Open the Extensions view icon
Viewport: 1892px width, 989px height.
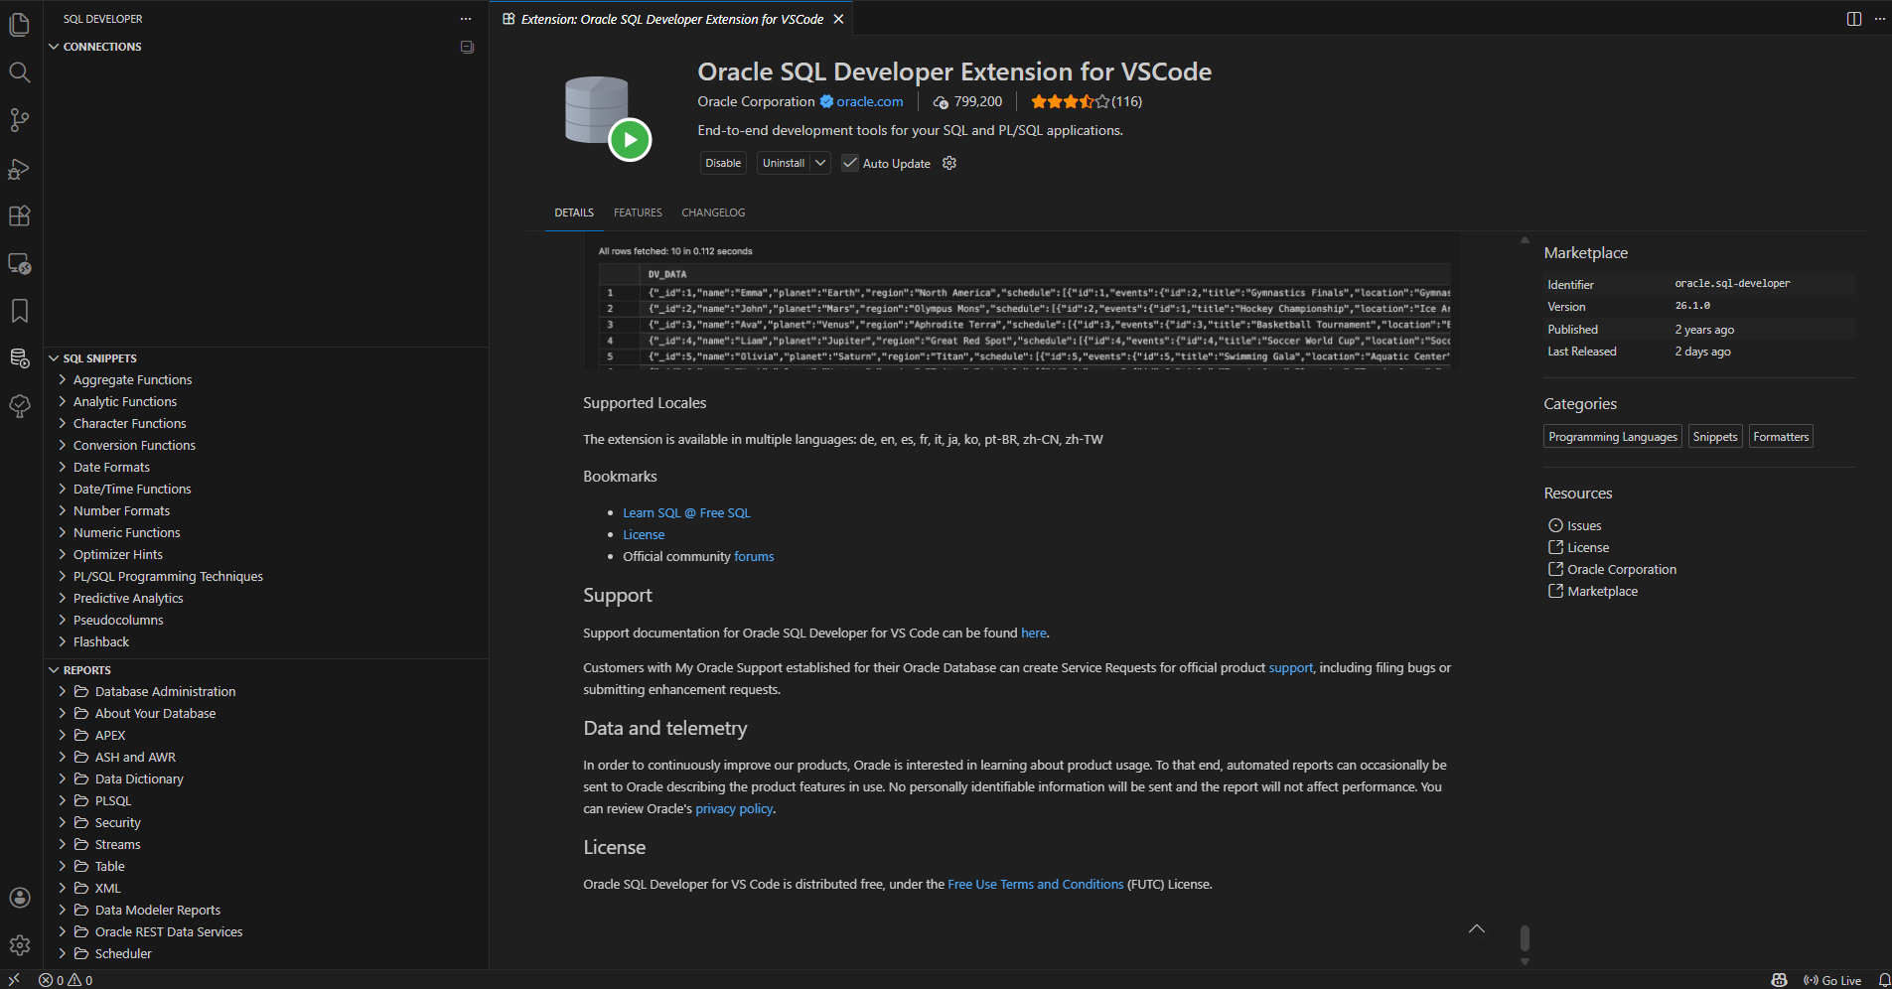[x=19, y=215]
